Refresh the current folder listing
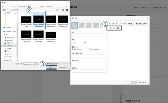The image size is (168, 103). pos(43,6)
